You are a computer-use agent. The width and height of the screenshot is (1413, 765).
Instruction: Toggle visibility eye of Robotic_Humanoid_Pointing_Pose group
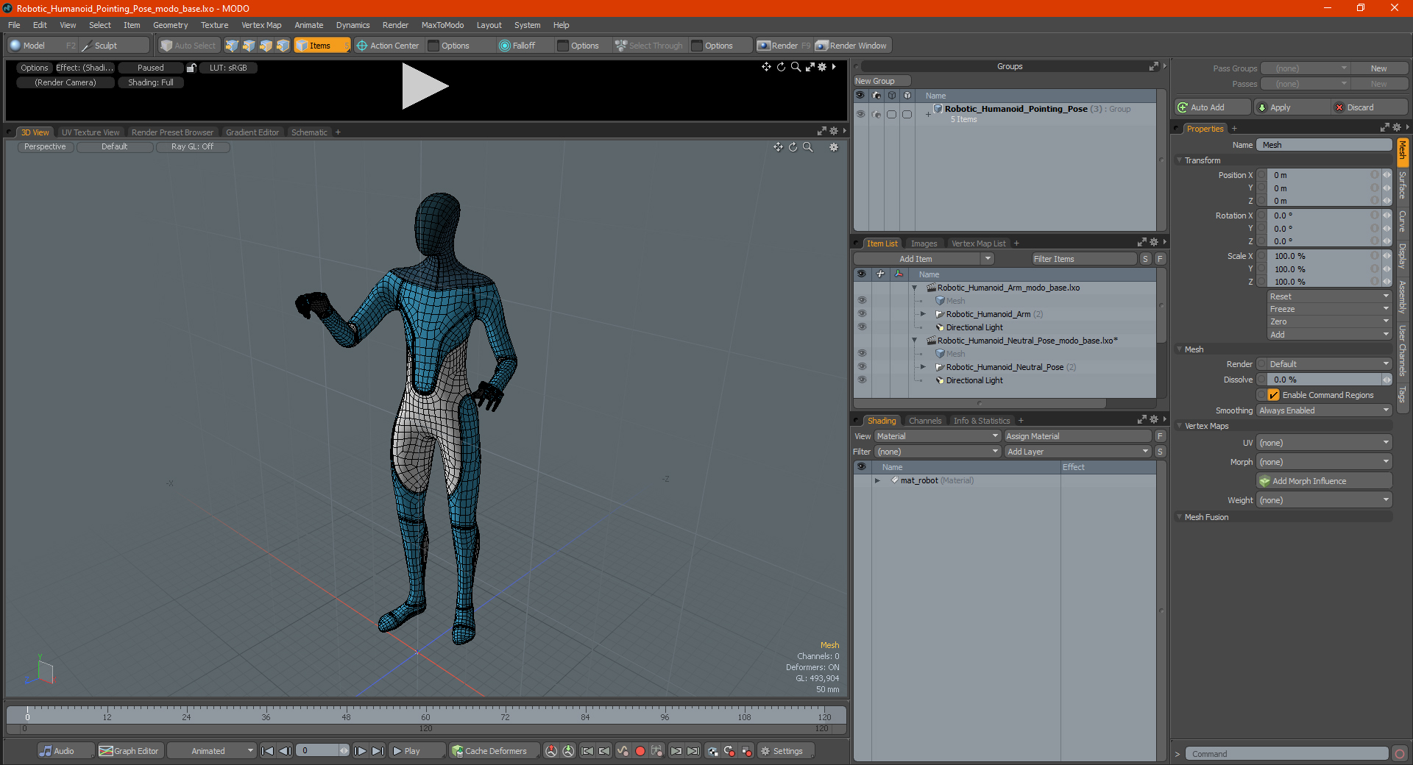pos(860,114)
